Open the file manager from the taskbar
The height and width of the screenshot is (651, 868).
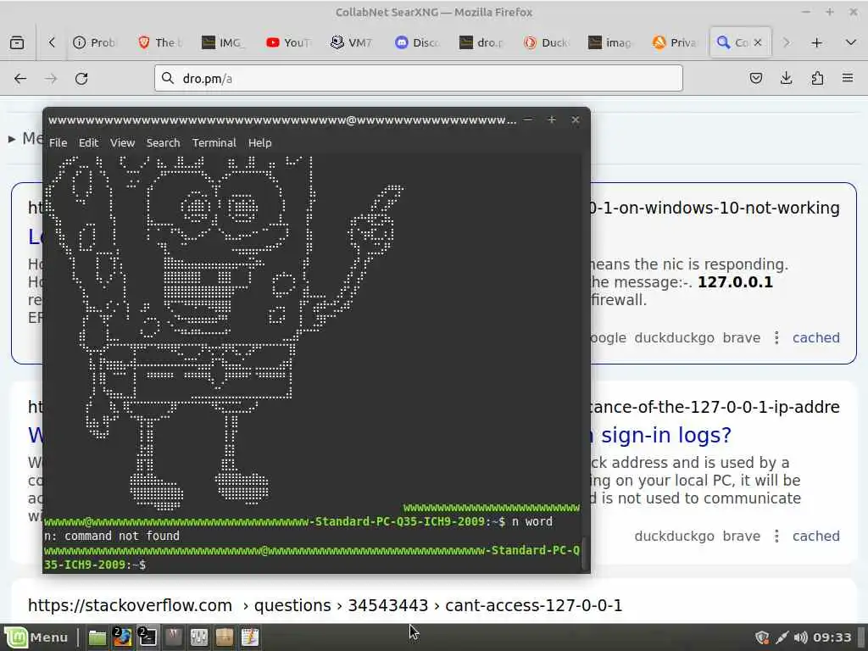point(97,637)
